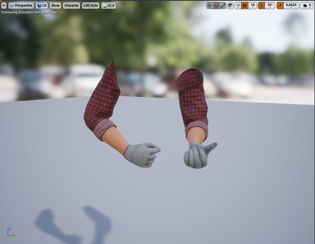Open the x1,0 playback speed menu
The height and width of the screenshot is (244, 315).
click(109, 6)
